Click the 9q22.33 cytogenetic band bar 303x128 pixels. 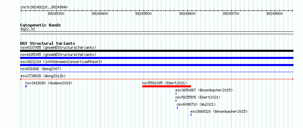157,33
